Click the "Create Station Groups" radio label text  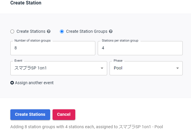tap(87, 31)
